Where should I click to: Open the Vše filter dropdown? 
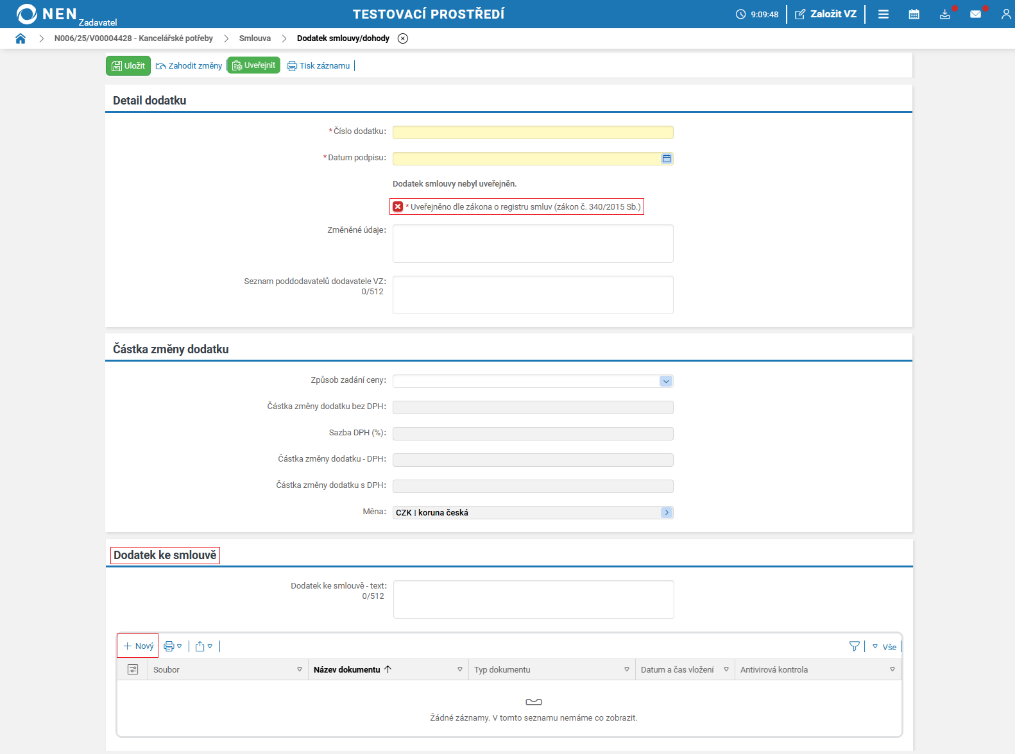[x=884, y=647]
